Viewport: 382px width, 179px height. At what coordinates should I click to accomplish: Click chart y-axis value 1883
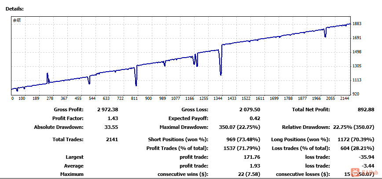356,24
